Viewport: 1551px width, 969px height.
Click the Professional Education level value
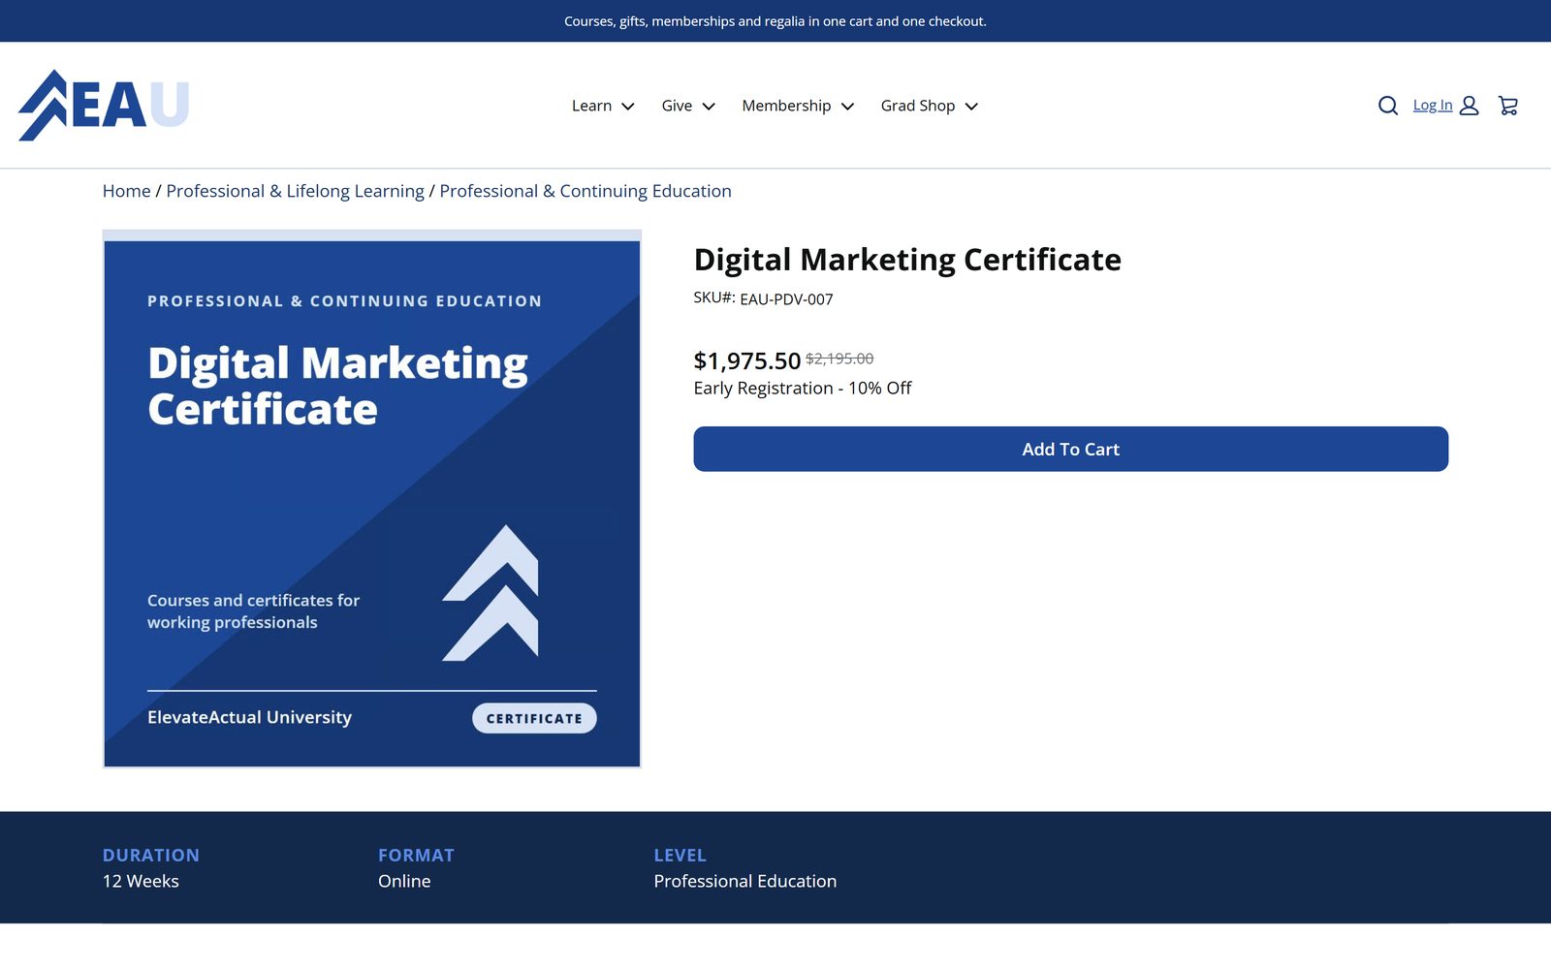[744, 881]
